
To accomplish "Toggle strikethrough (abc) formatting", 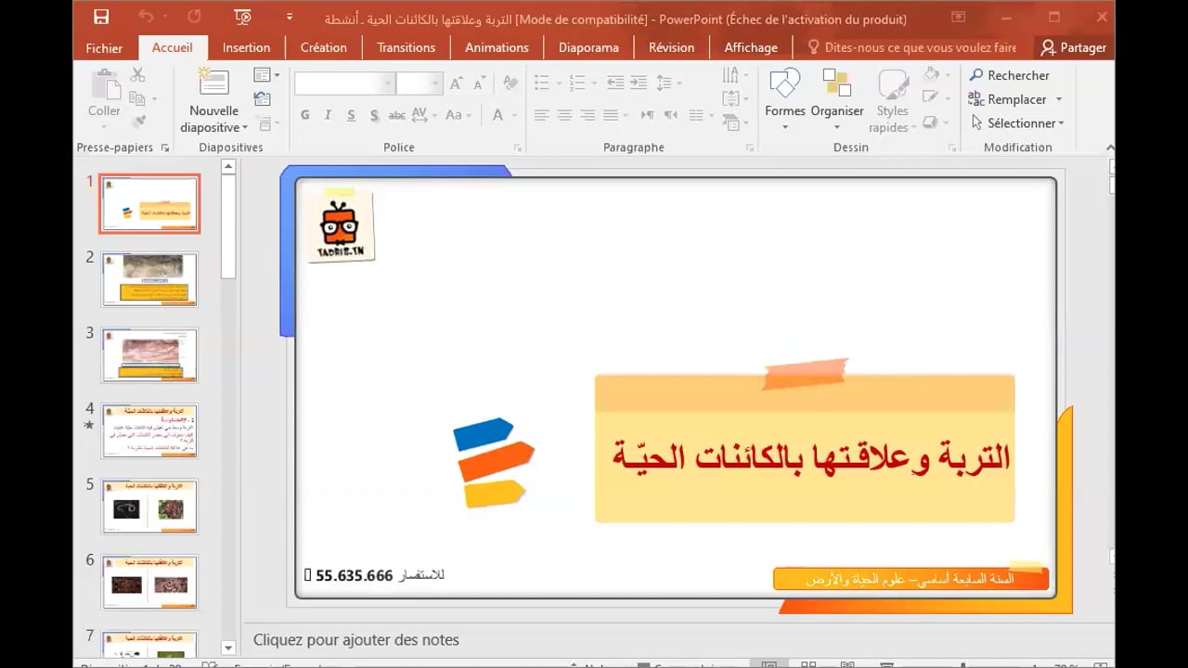I will (396, 115).
